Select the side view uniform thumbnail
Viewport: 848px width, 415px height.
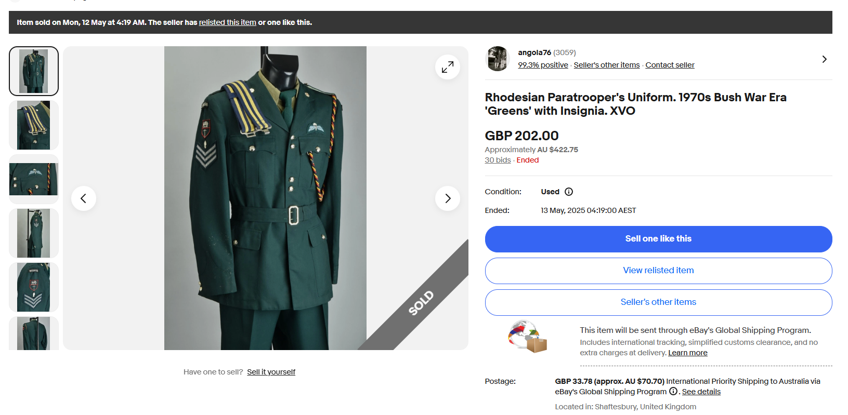click(34, 233)
